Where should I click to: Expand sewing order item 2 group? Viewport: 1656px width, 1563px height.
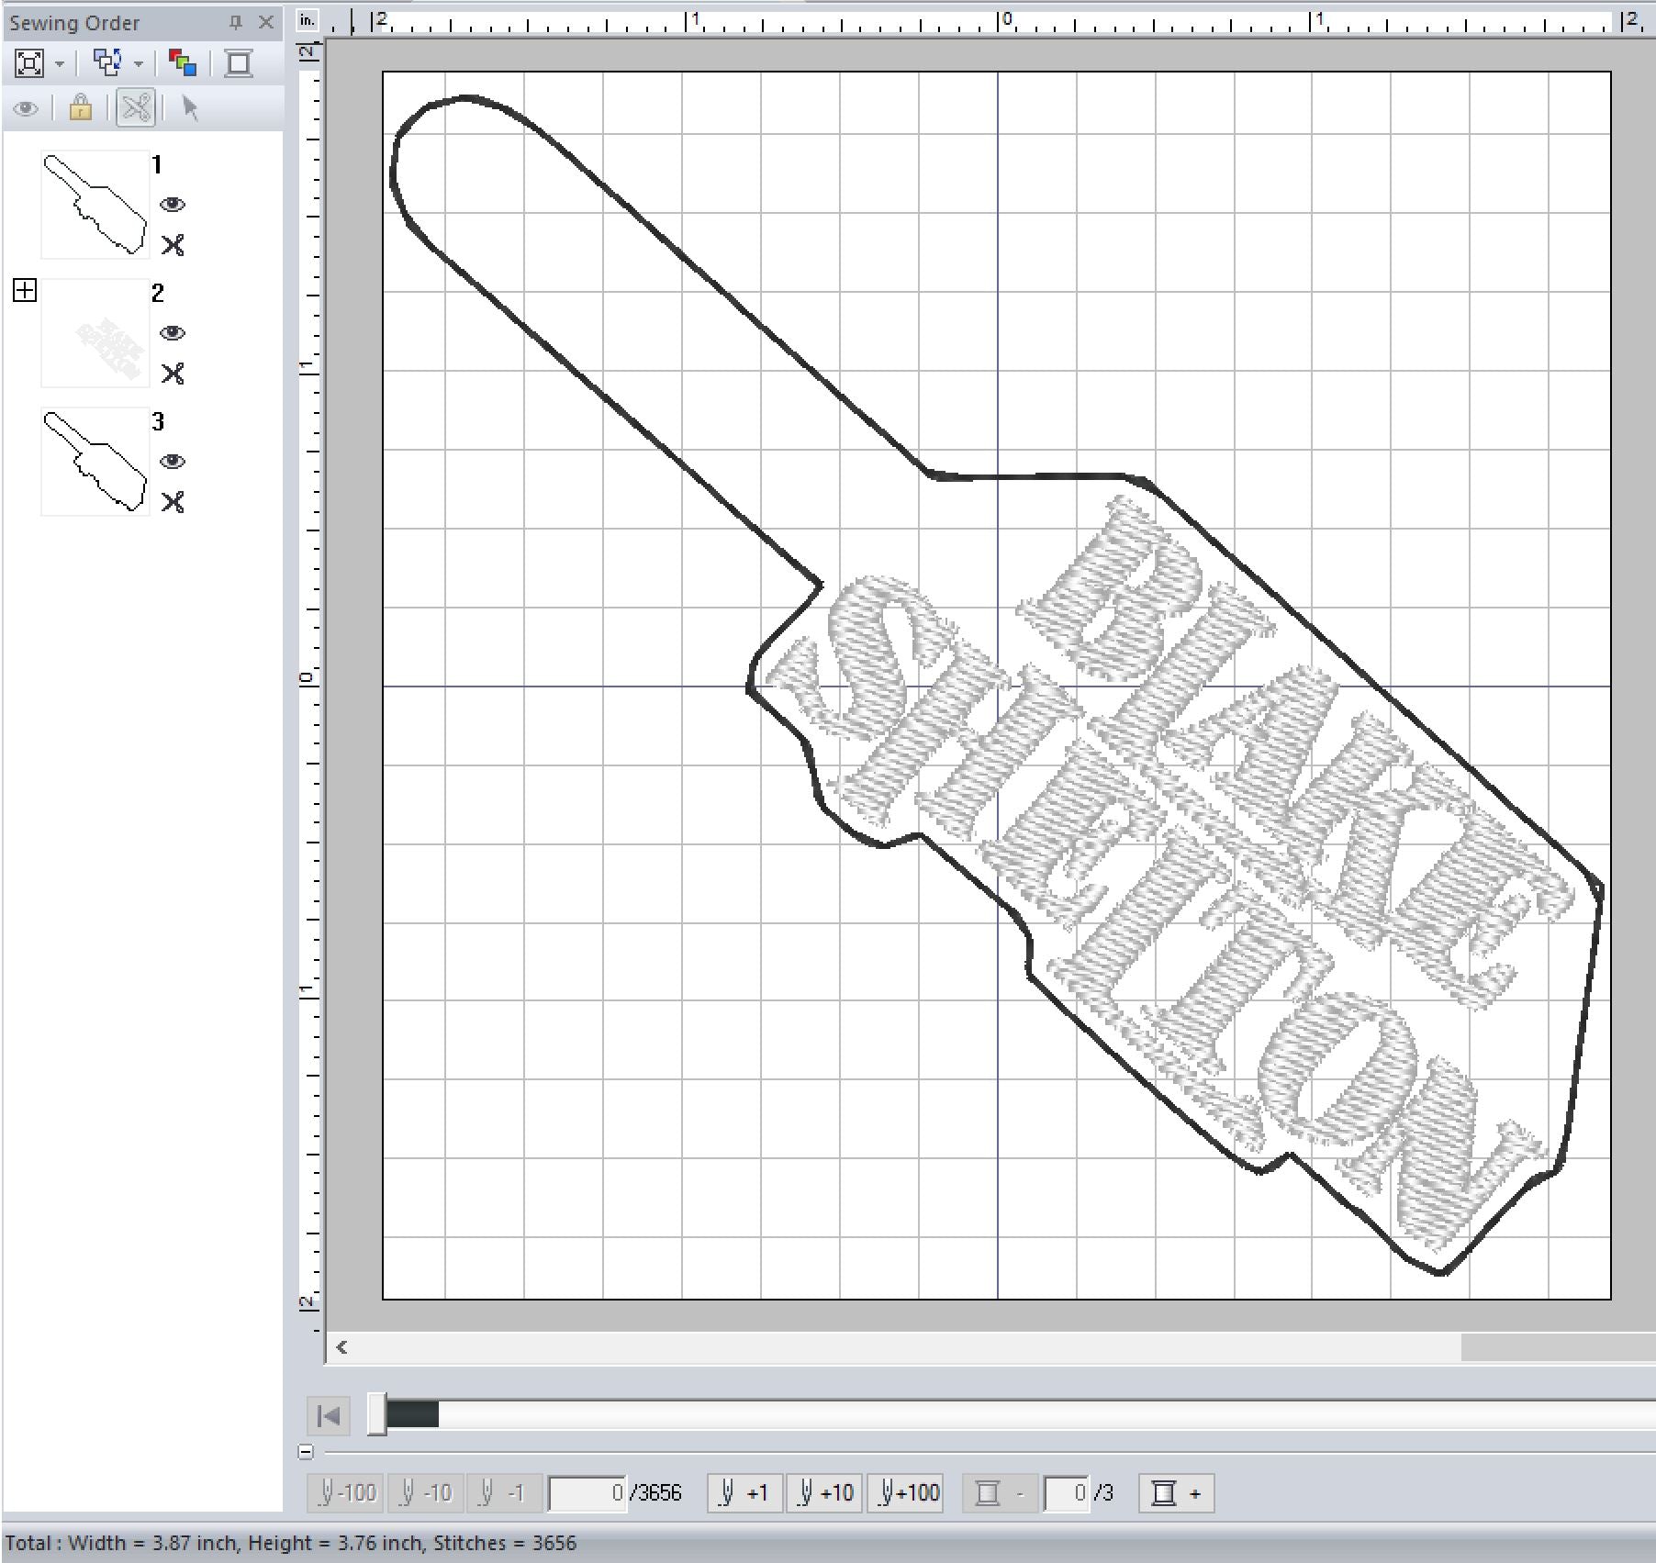pos(25,291)
